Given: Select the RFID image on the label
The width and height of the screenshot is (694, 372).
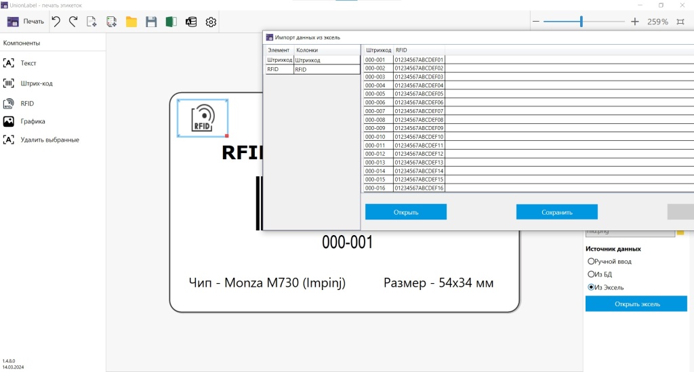Looking at the screenshot, I should [x=203, y=118].
